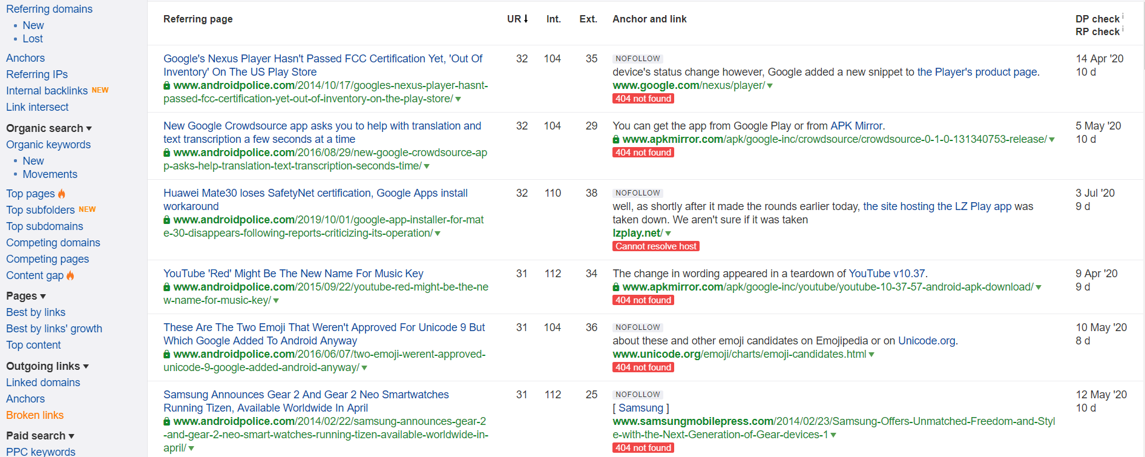
Task: Open Referring IPs report
Action: (x=37, y=74)
